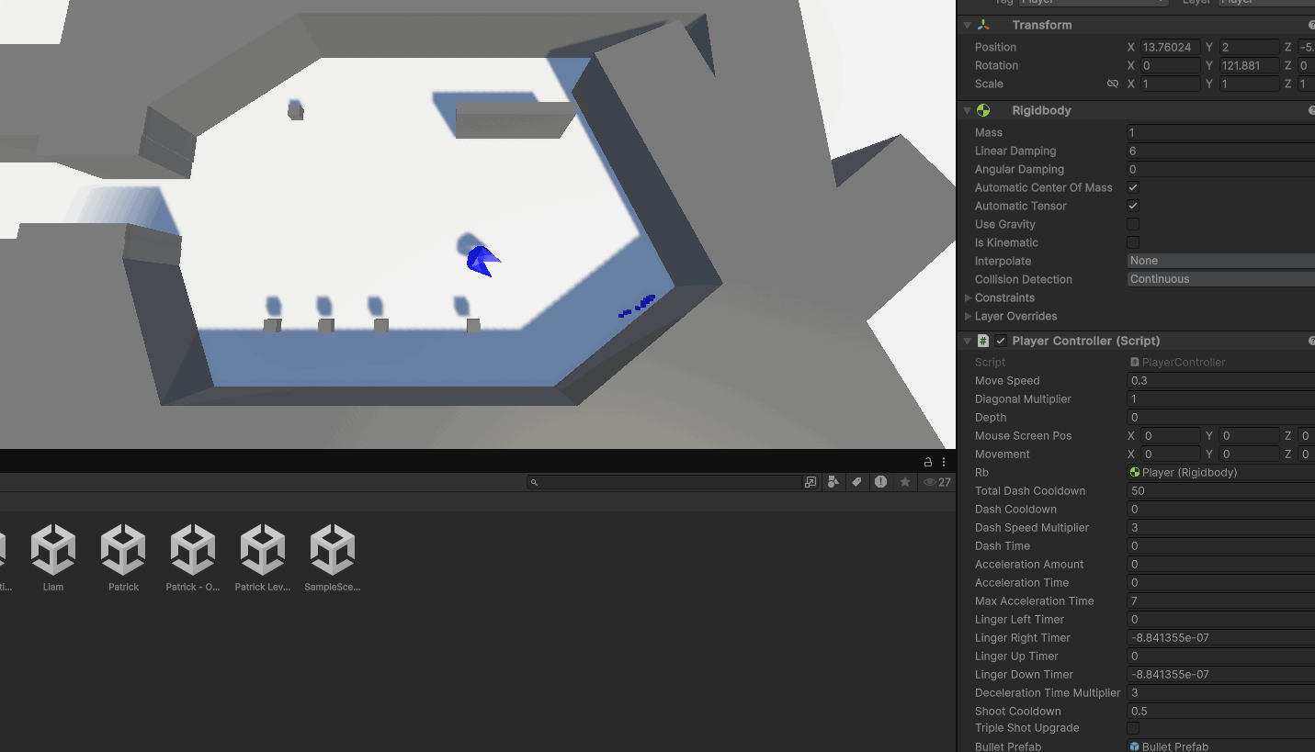Click the PlayerController script file icon
This screenshot has height=752, width=1315.
coord(1135,363)
